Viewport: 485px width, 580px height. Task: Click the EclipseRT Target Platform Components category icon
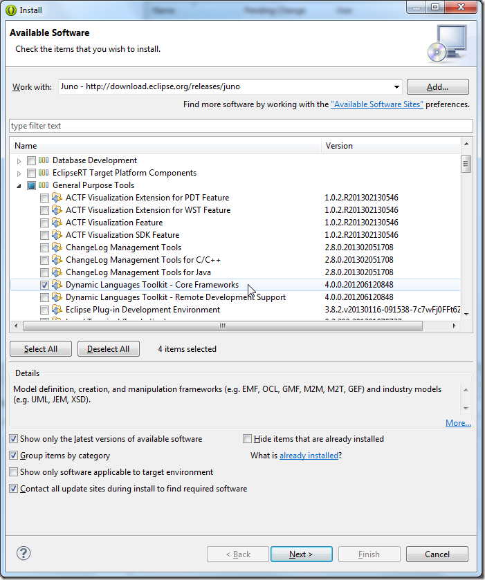(x=44, y=173)
